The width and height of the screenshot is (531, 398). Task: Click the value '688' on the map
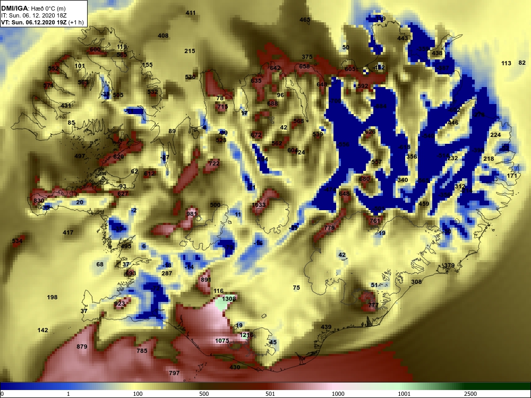272,103
